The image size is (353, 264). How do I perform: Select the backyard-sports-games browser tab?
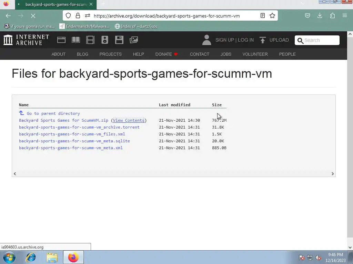[x=56, y=4]
